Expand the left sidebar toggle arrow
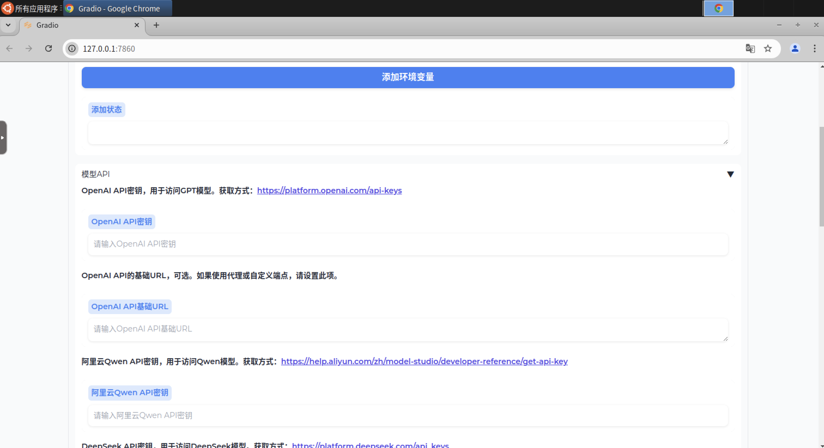The image size is (824, 448). (x=3, y=137)
